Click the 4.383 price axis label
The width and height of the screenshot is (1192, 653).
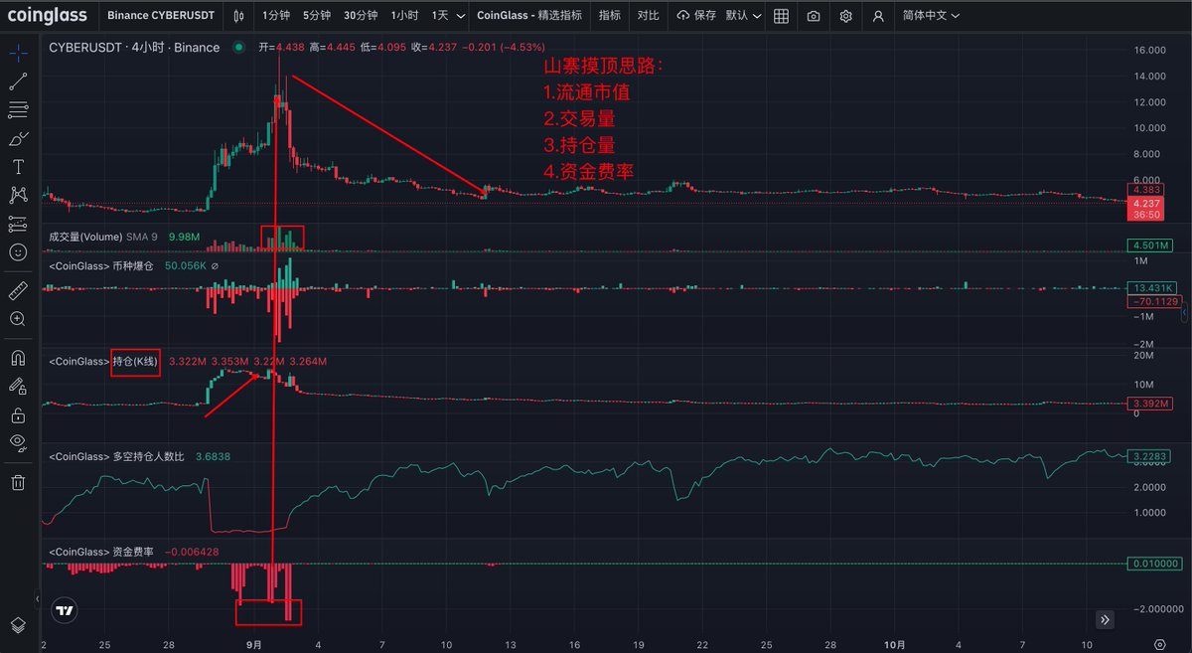click(1148, 189)
